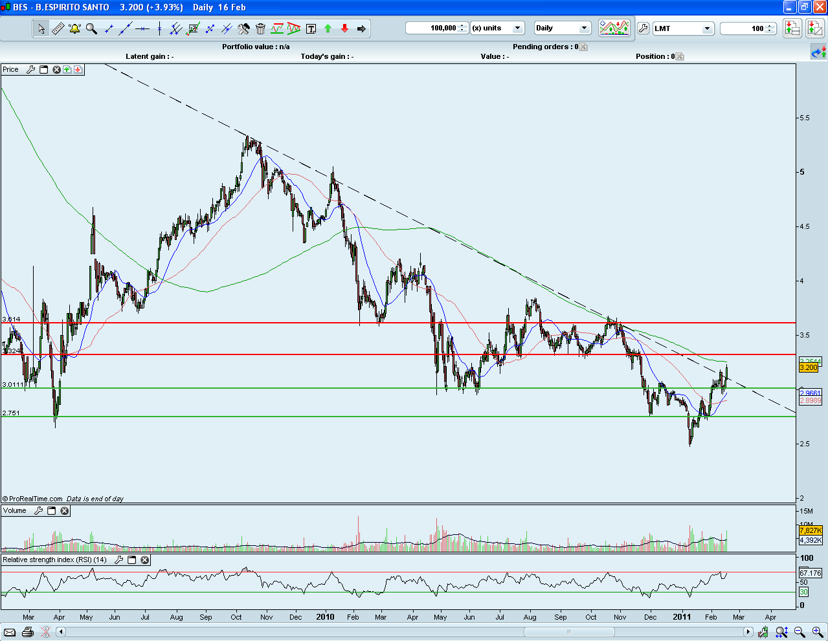Select the Fibonacci retracement chart tool
Viewport: 828px width, 641px height.
[x=193, y=28]
